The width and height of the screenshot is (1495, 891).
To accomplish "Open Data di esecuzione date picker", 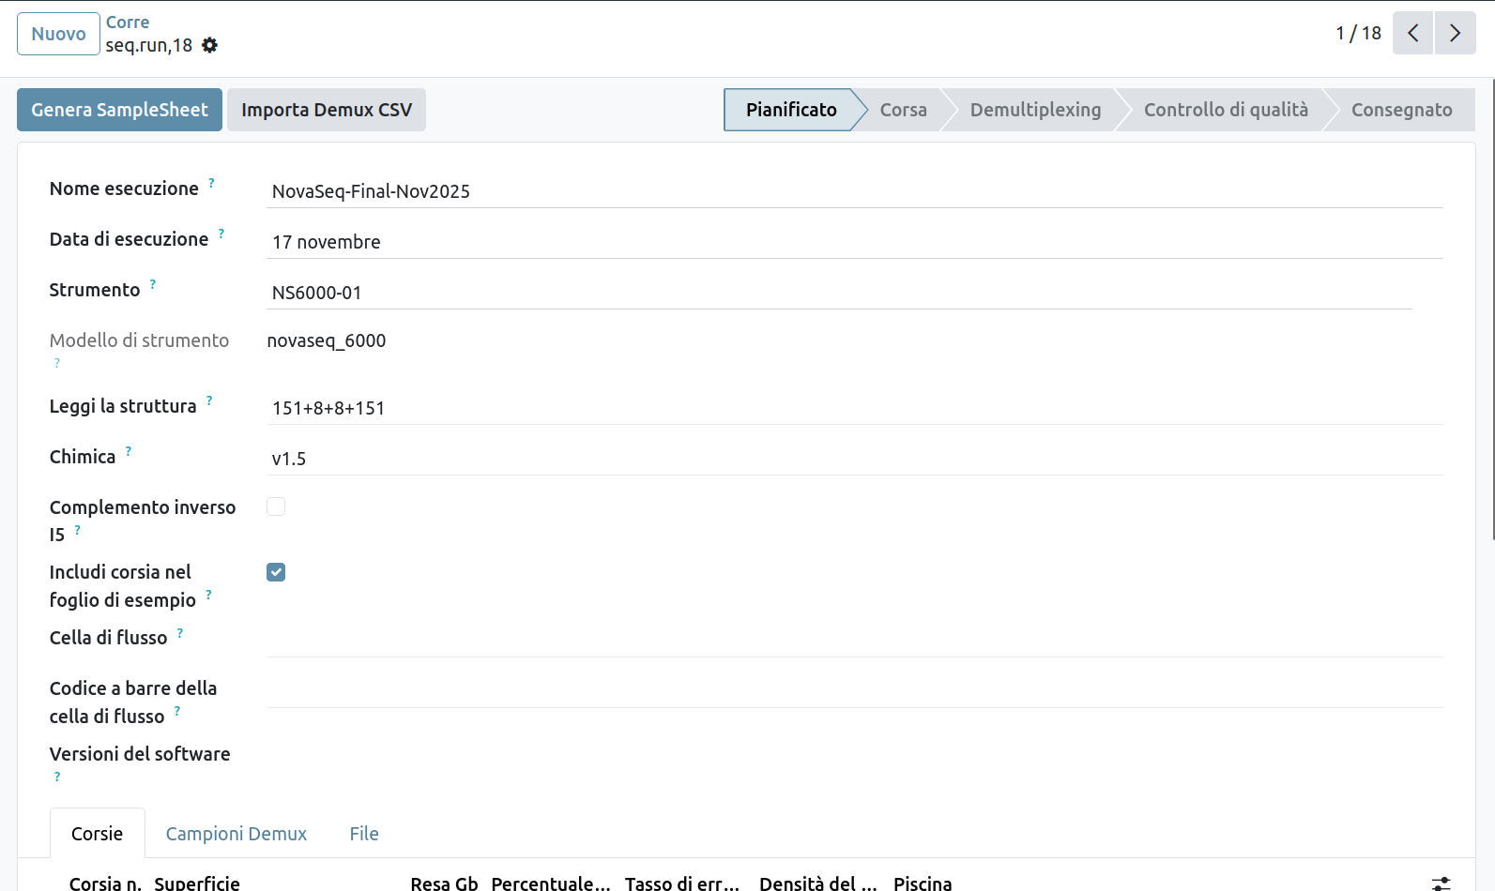I will (x=854, y=242).
